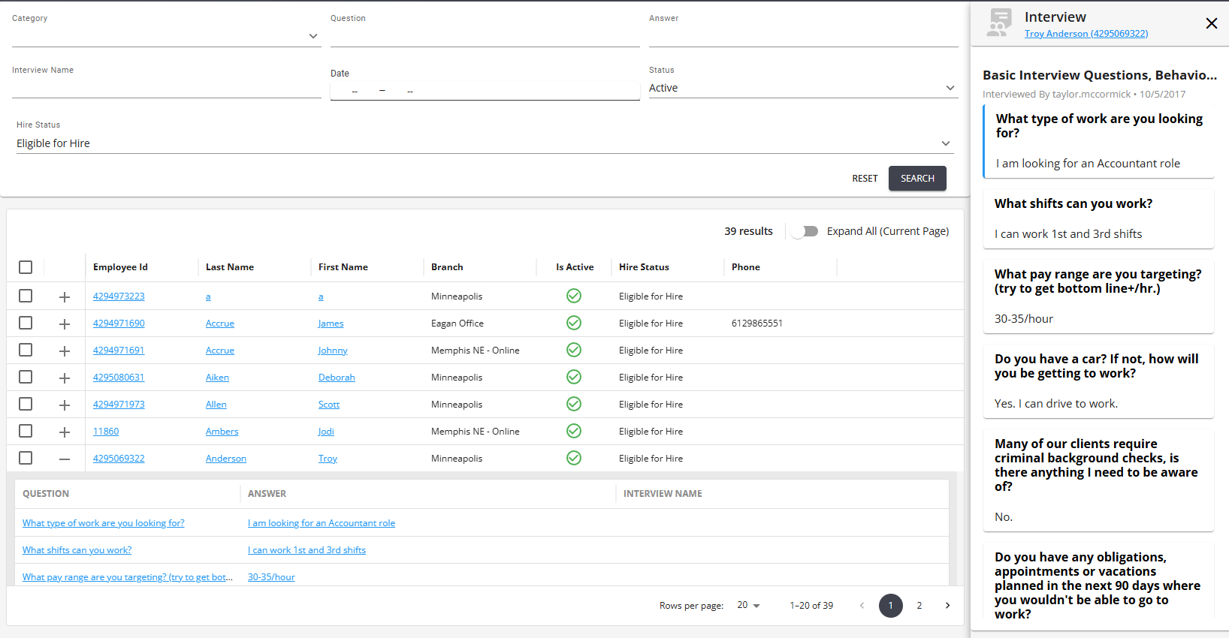Click the interview avatar icon in panel header
The image size is (1229, 638).
(x=999, y=23)
